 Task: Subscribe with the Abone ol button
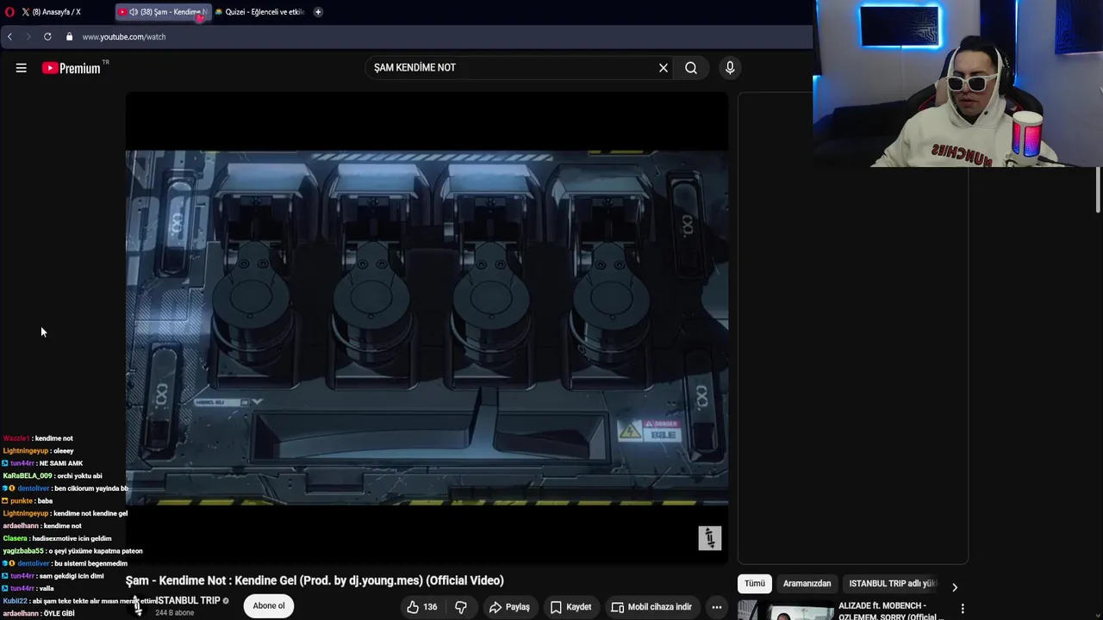click(269, 606)
